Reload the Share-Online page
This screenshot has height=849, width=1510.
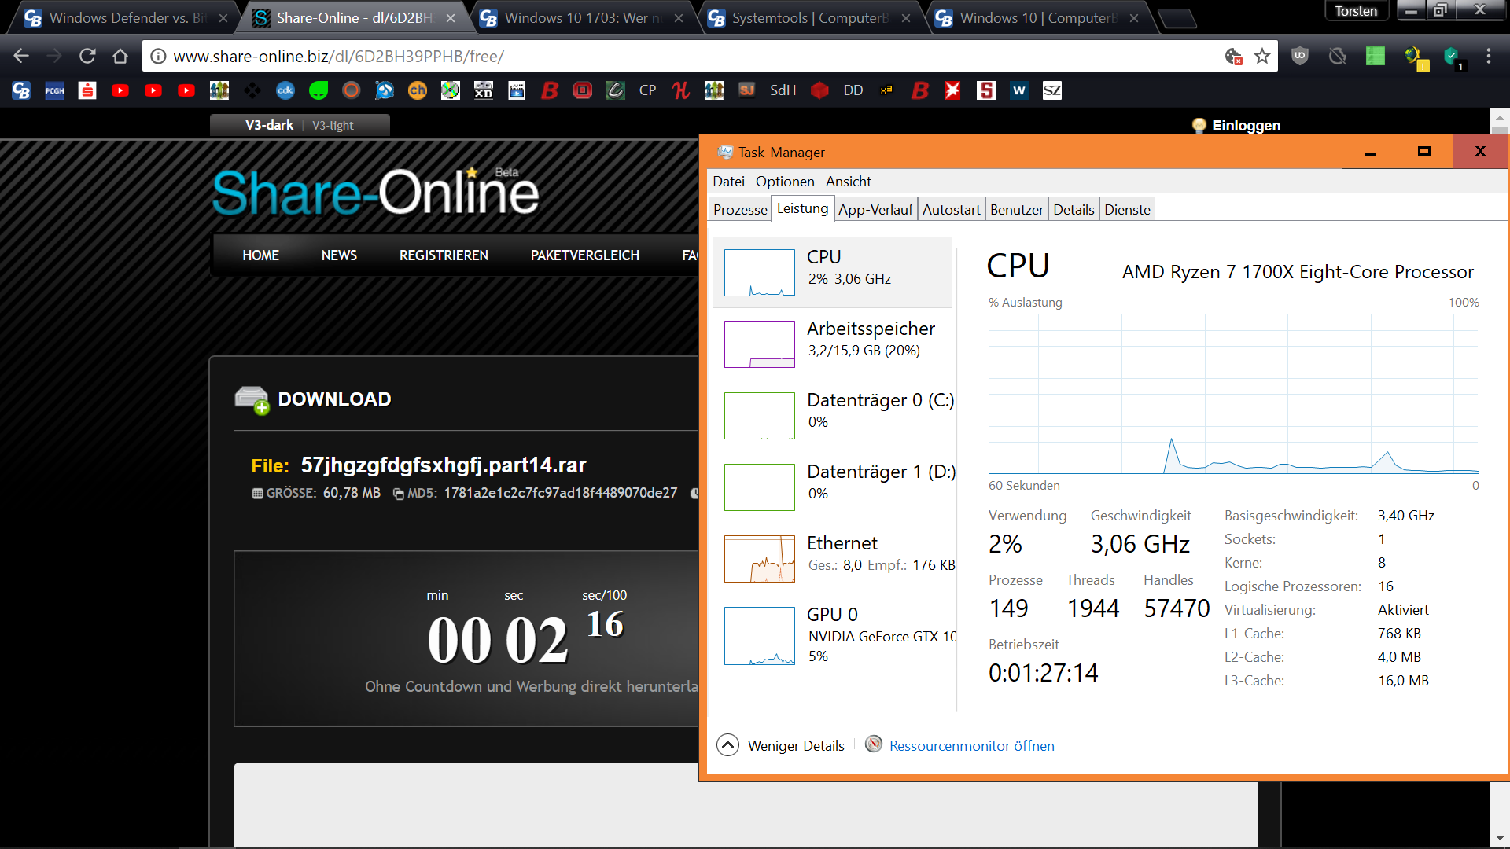tap(87, 56)
